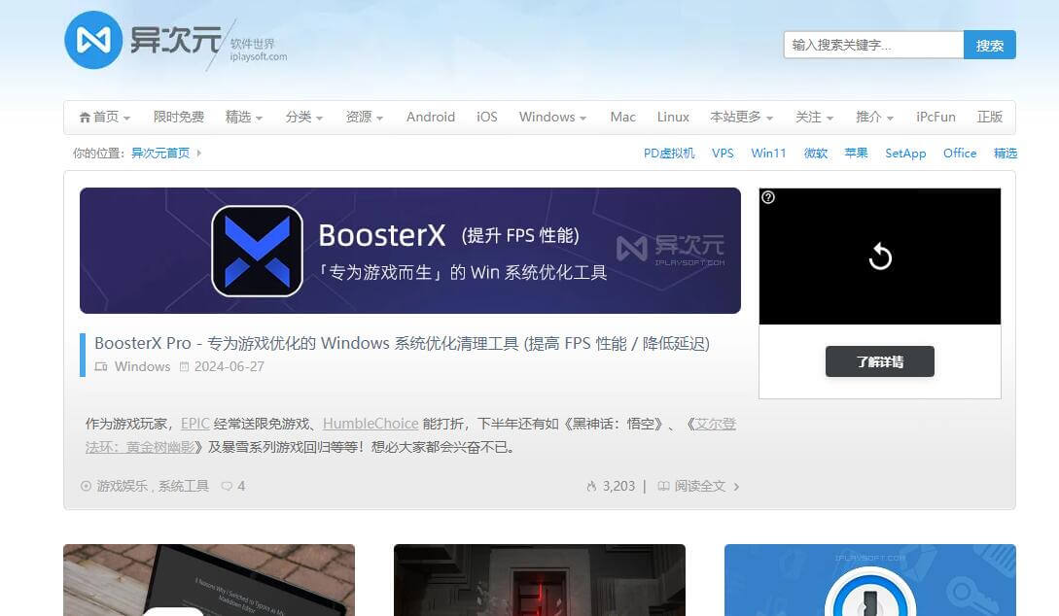Open the PD虚拟机 quick link
Image resolution: width=1059 pixels, height=616 pixels.
(x=669, y=154)
